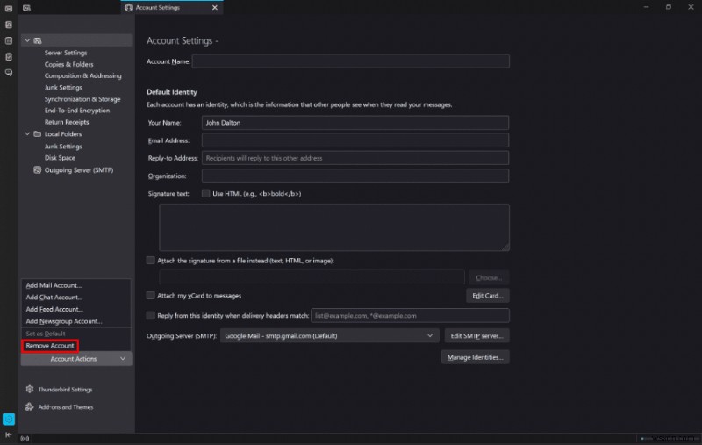Viewport: 702px width, 445px height.
Task: Select Junk Settings under Local Folders
Action: 63,147
